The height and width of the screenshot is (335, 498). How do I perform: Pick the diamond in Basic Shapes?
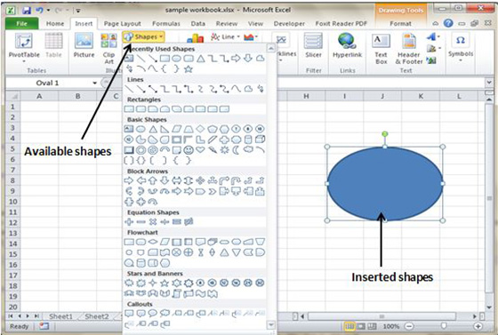(x=200, y=129)
